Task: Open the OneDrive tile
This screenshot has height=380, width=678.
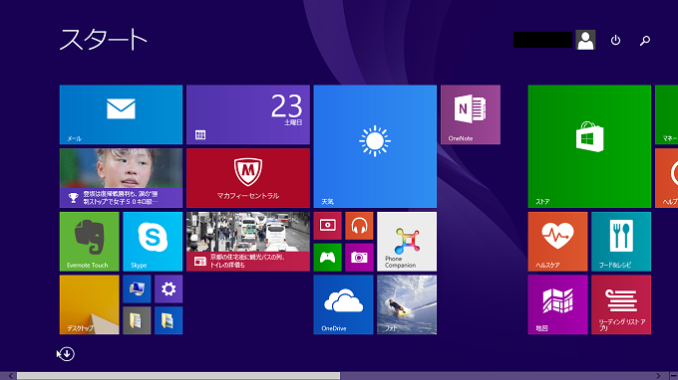Action: (343, 304)
